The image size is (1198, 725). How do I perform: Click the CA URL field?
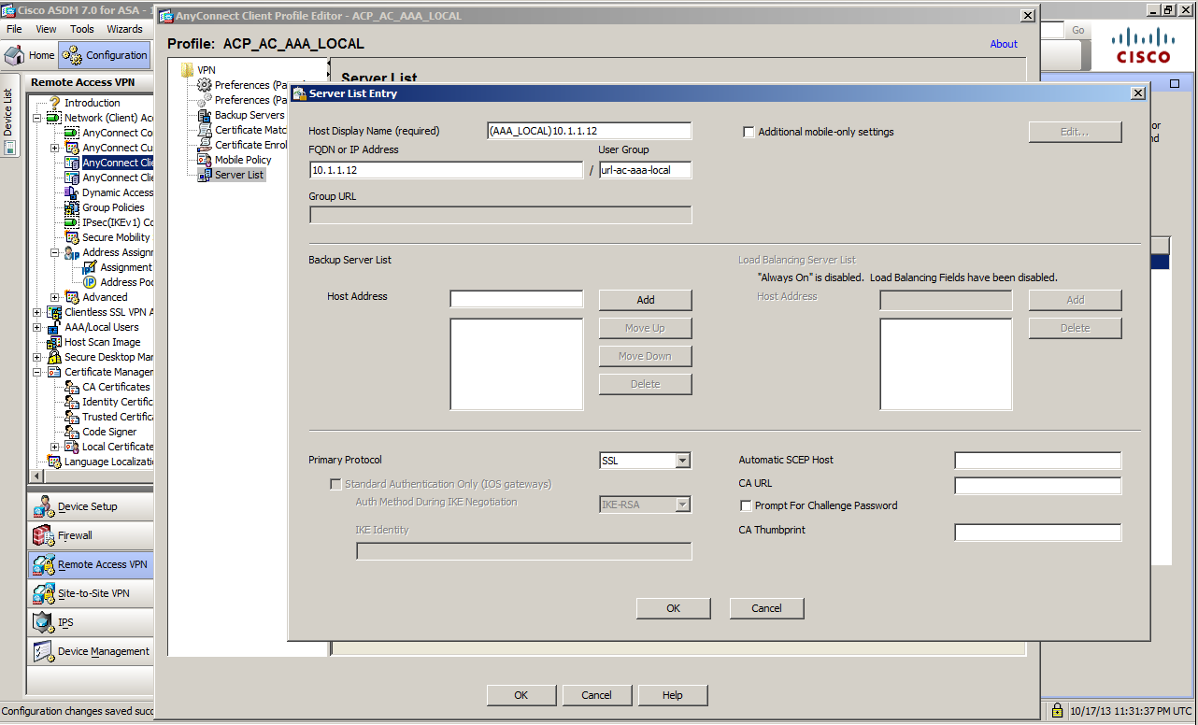pos(1038,486)
